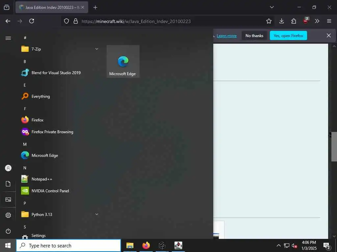337x252 pixels.
Task: Bookmark this page with the star
Action: [x=269, y=21]
